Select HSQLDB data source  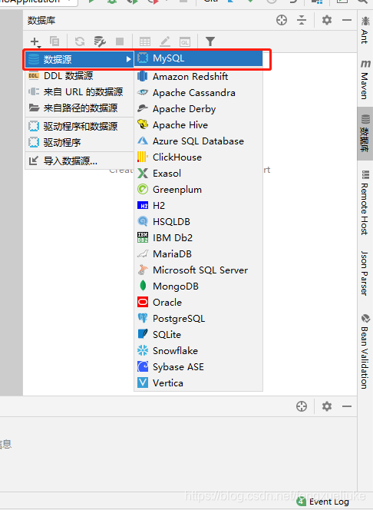point(198,221)
